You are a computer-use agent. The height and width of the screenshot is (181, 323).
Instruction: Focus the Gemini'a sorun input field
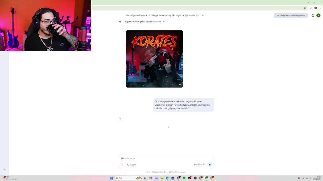[x=166, y=158]
